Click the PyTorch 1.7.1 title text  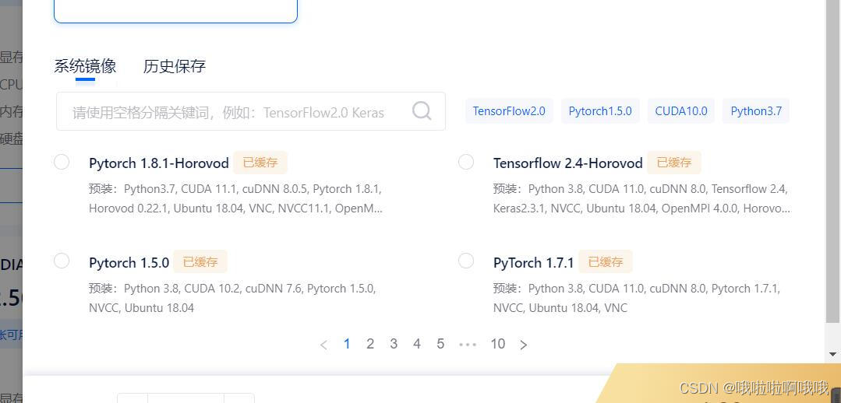point(534,262)
